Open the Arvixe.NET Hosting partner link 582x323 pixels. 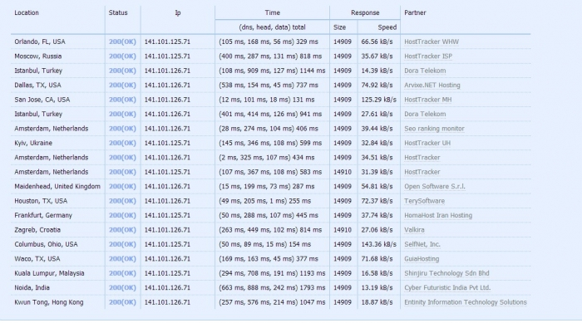tap(432, 86)
